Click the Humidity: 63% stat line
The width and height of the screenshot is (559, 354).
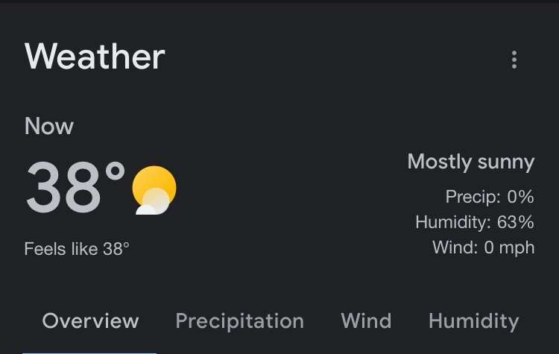click(475, 222)
